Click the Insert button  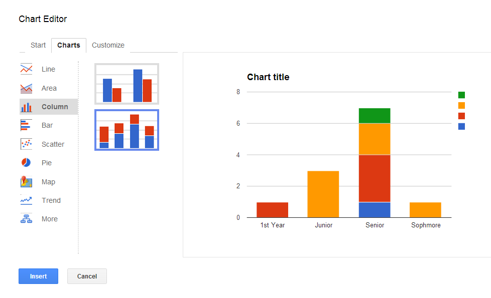point(38,276)
